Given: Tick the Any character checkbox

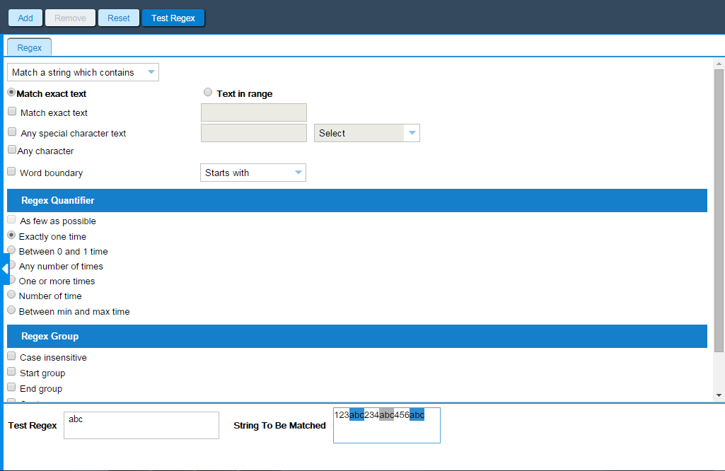Looking at the screenshot, I should 12,149.
